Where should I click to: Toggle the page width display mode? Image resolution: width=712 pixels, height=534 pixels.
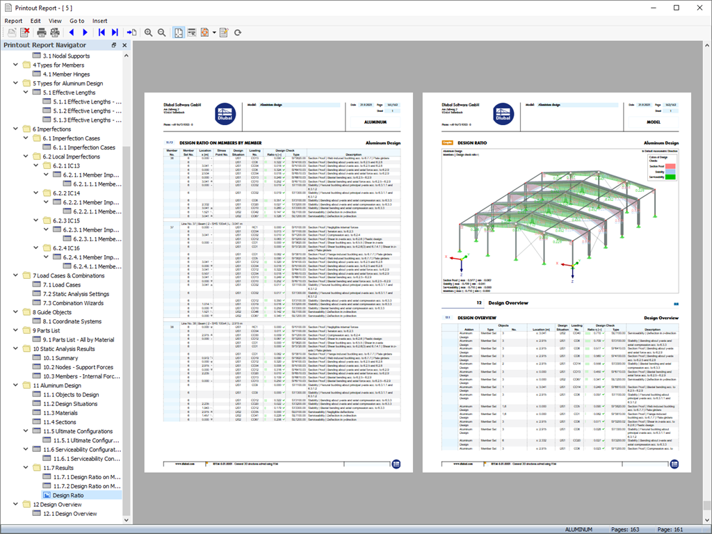pyautogui.click(x=192, y=33)
